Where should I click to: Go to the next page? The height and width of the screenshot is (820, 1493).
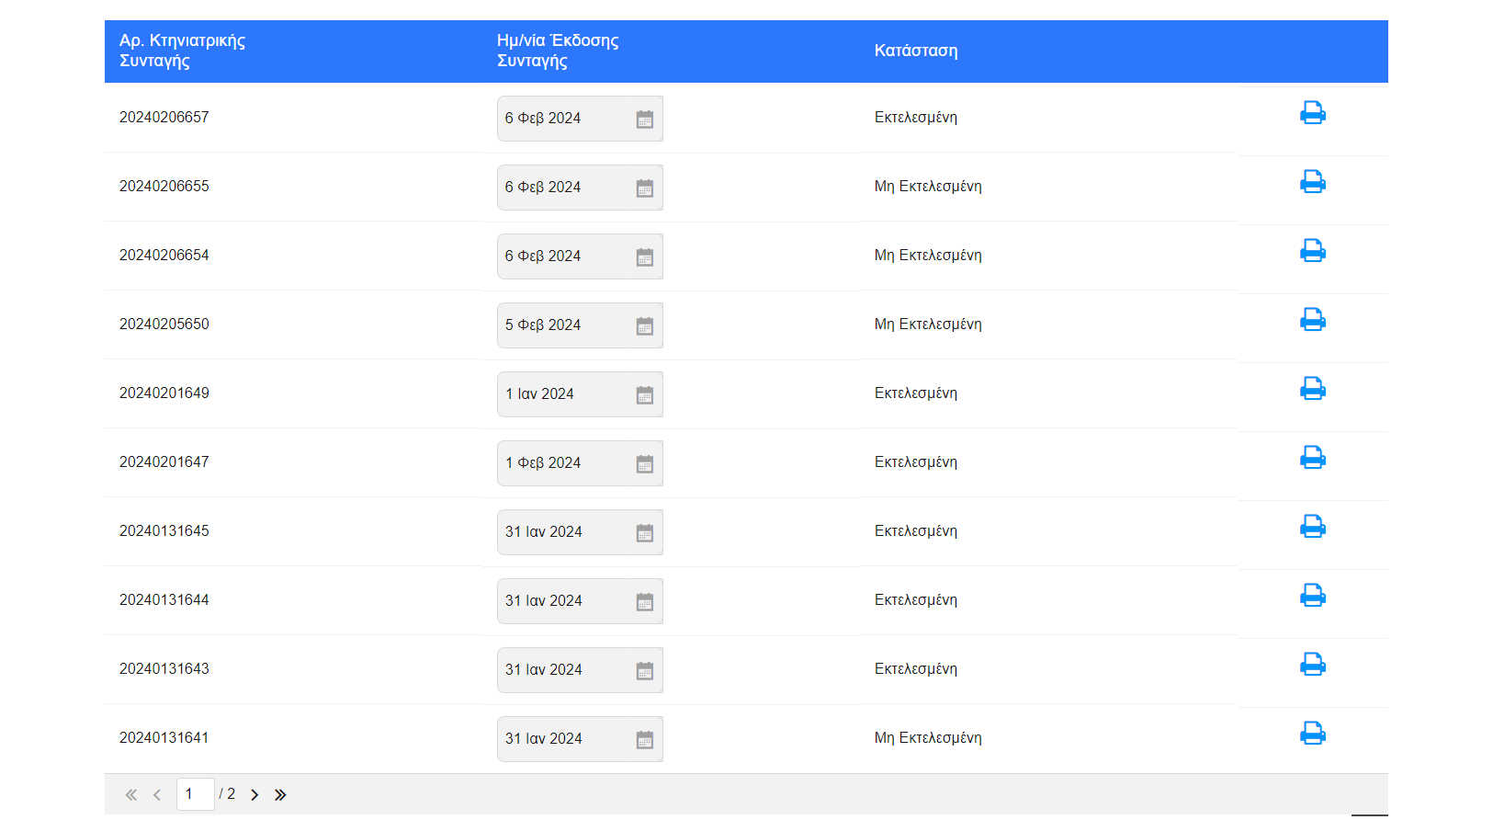[254, 795]
